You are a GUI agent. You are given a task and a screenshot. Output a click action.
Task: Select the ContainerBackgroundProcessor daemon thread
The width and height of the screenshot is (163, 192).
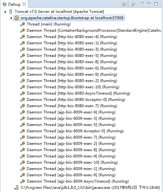(x=94, y=30)
